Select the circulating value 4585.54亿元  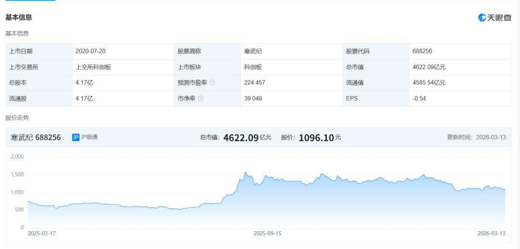(x=429, y=83)
